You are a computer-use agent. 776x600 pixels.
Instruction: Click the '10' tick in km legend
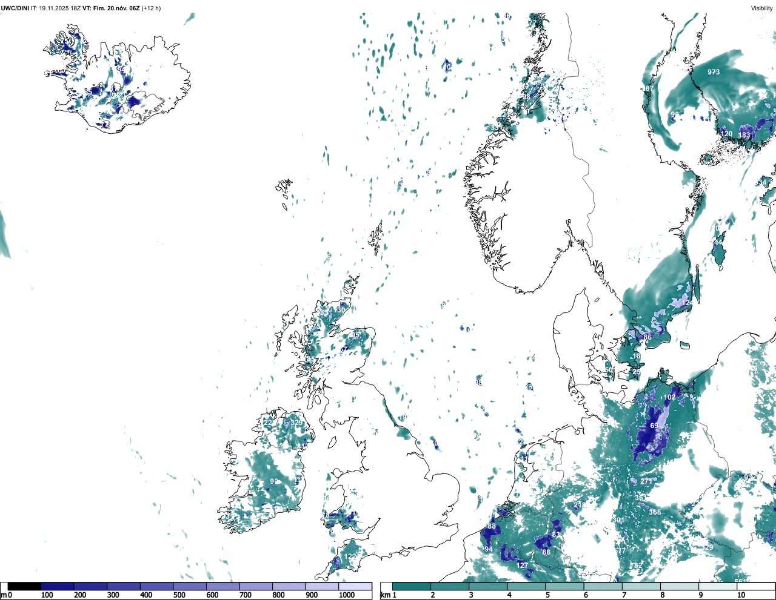741,595
